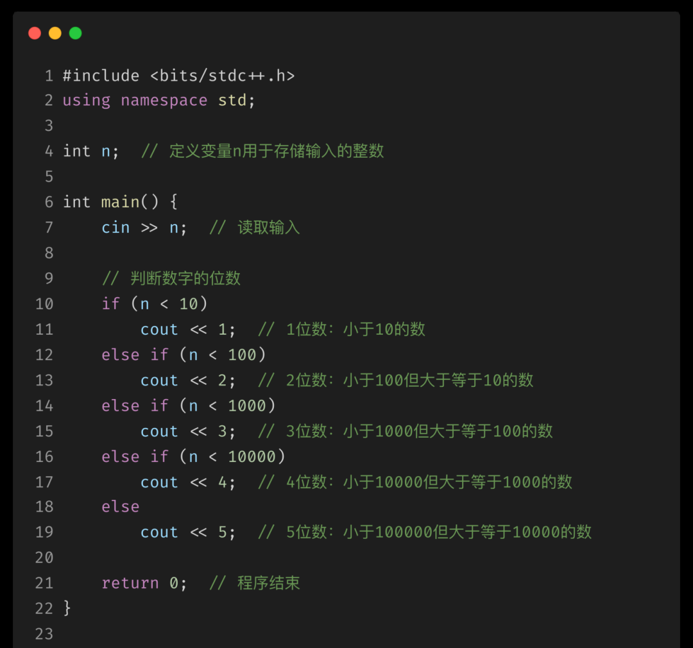Viewport: 693px width, 648px height.
Task: Click line number 22 closing brace
Action: click(x=67, y=608)
